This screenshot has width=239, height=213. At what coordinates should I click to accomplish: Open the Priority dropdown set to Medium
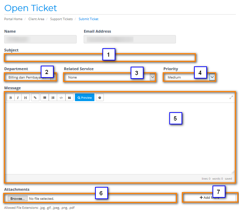[190, 77]
